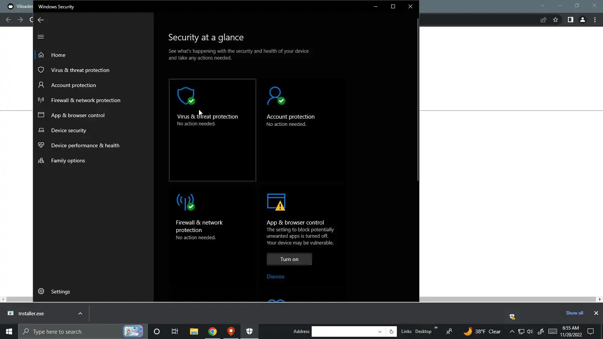Open Cortana from the taskbar
This screenshot has width=603, height=339.
[157, 331]
